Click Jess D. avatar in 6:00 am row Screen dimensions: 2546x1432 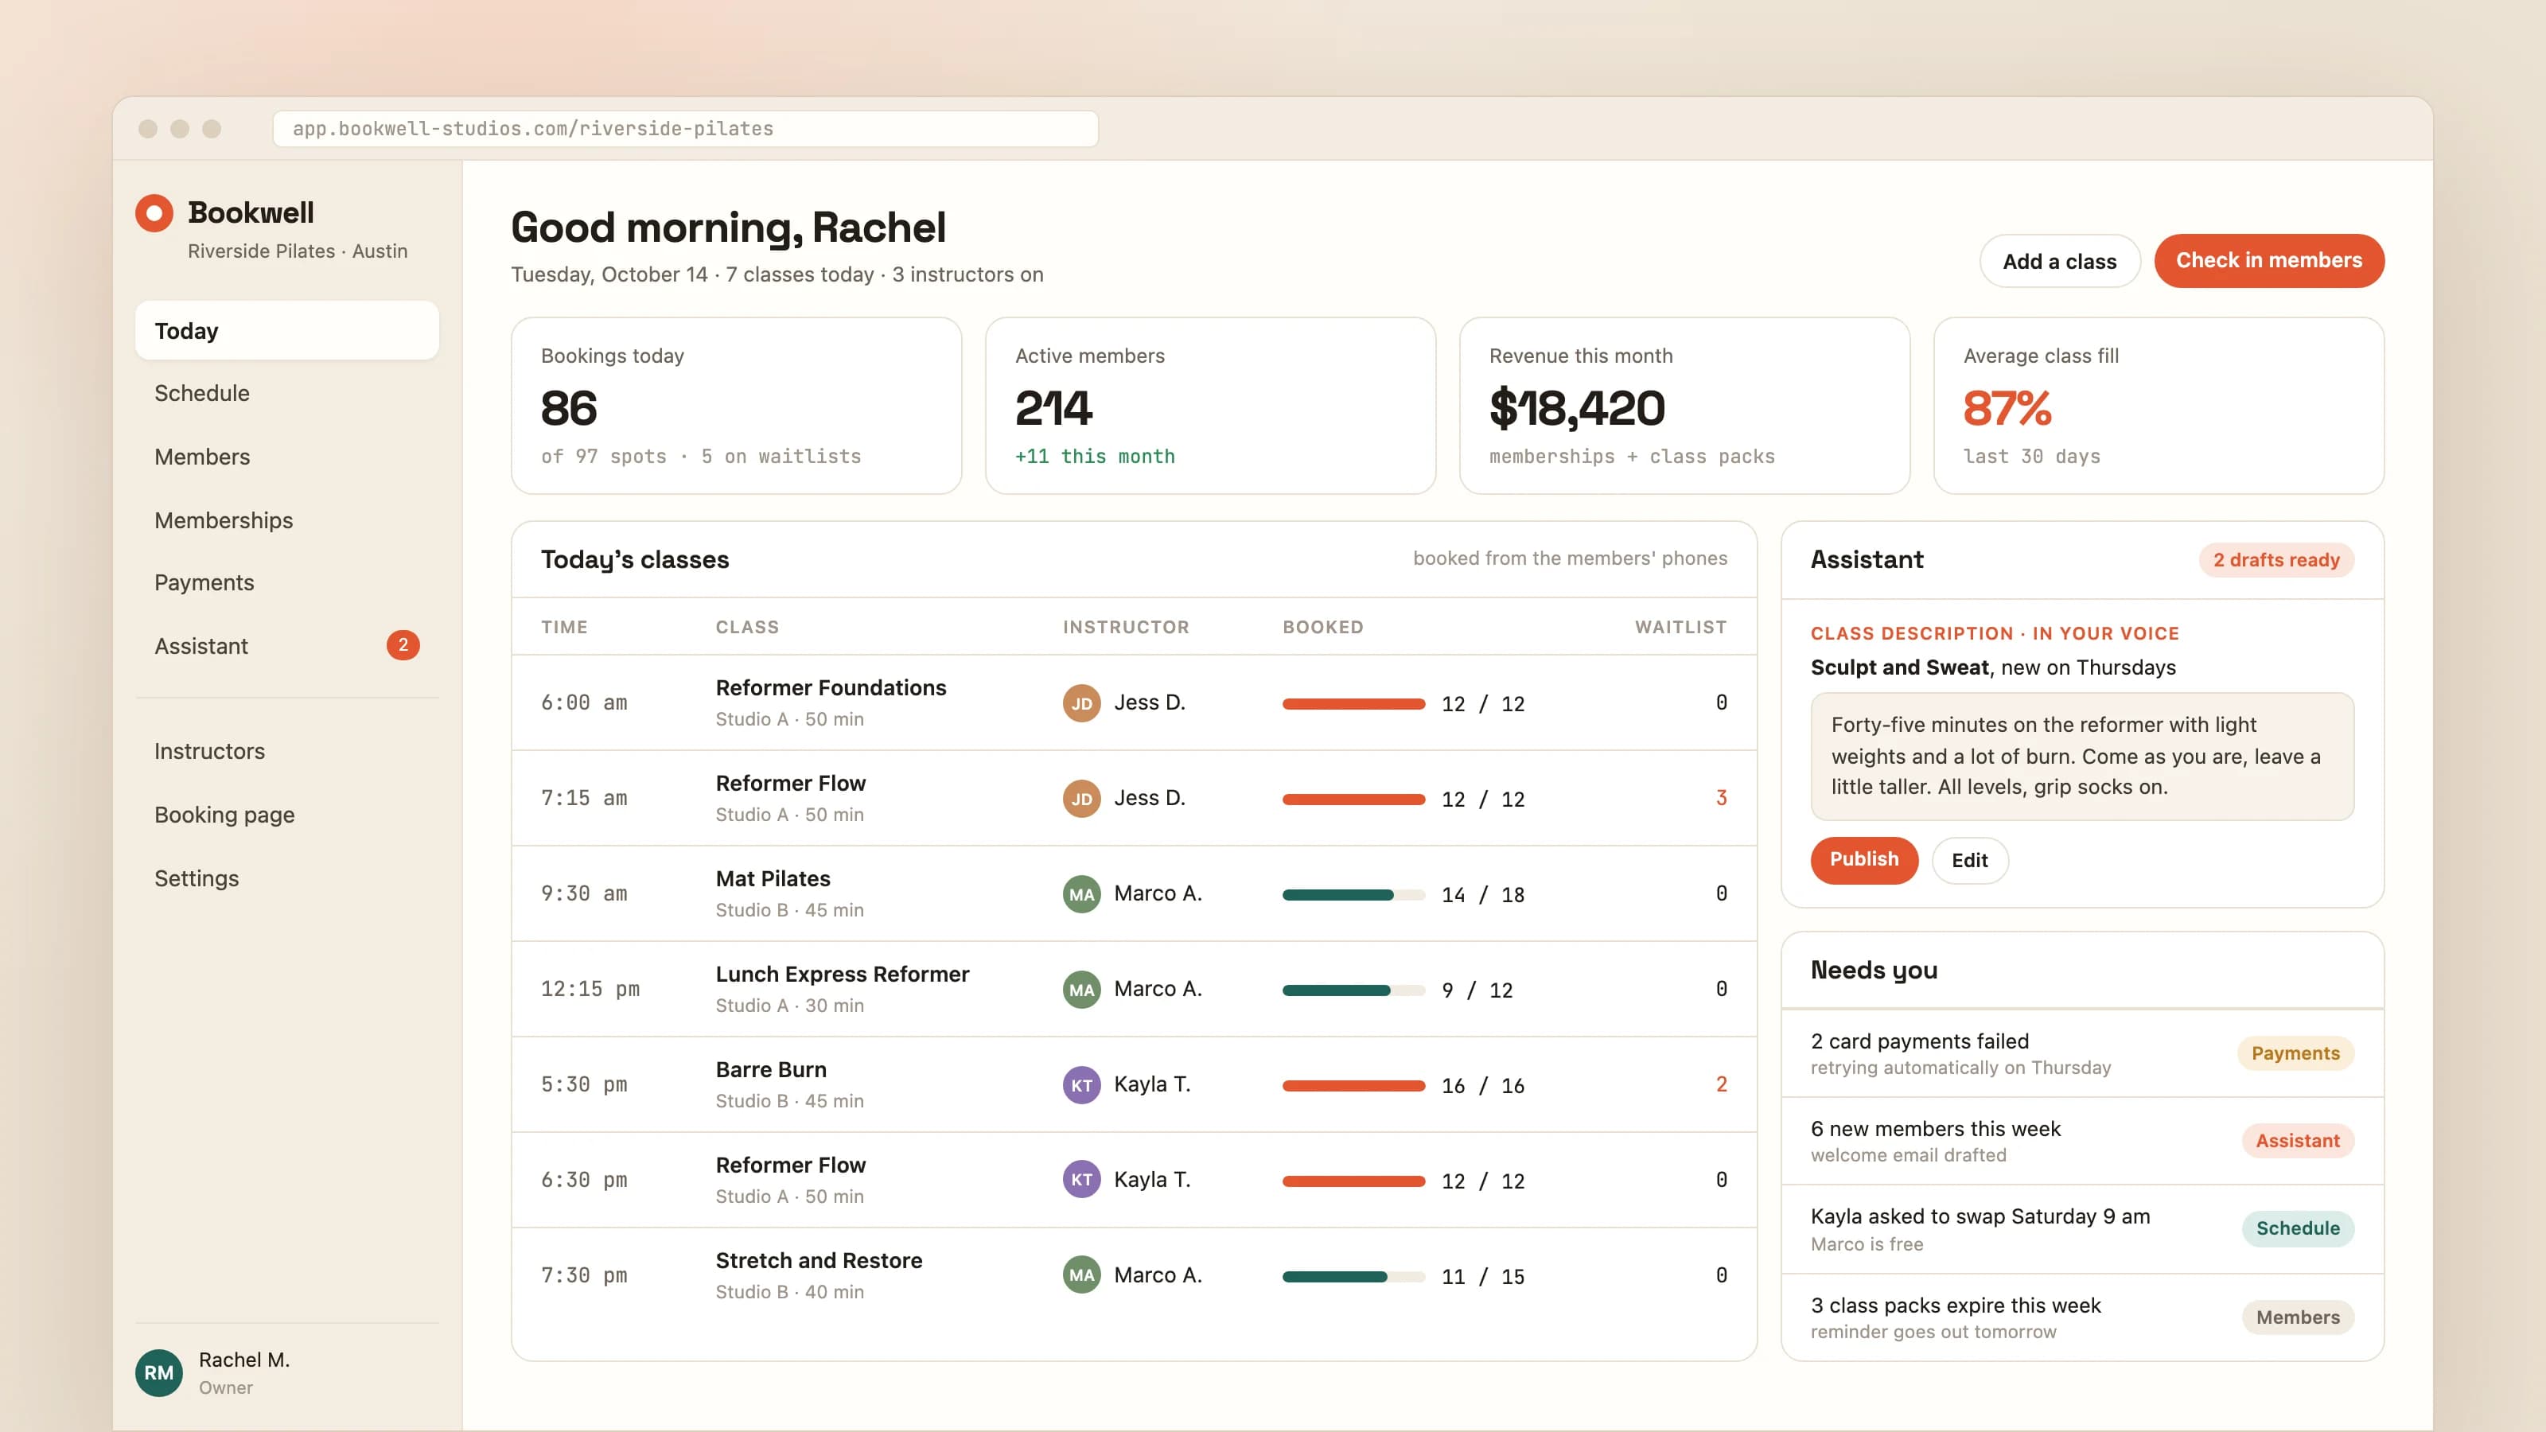1081,702
